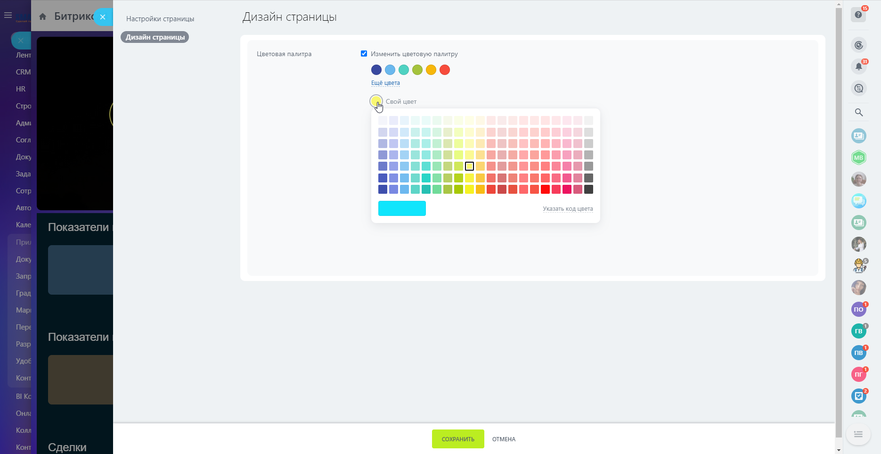Click the Отмена button
Image resolution: width=881 pixels, height=454 pixels.
(504, 439)
